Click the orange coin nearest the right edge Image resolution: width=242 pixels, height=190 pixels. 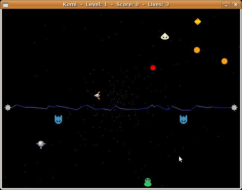pos(225,61)
